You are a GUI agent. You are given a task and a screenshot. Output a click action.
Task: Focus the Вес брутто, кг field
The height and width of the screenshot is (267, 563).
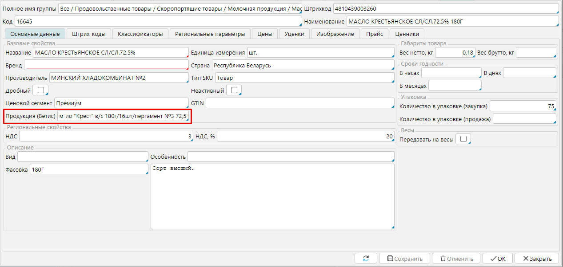click(x=535, y=53)
